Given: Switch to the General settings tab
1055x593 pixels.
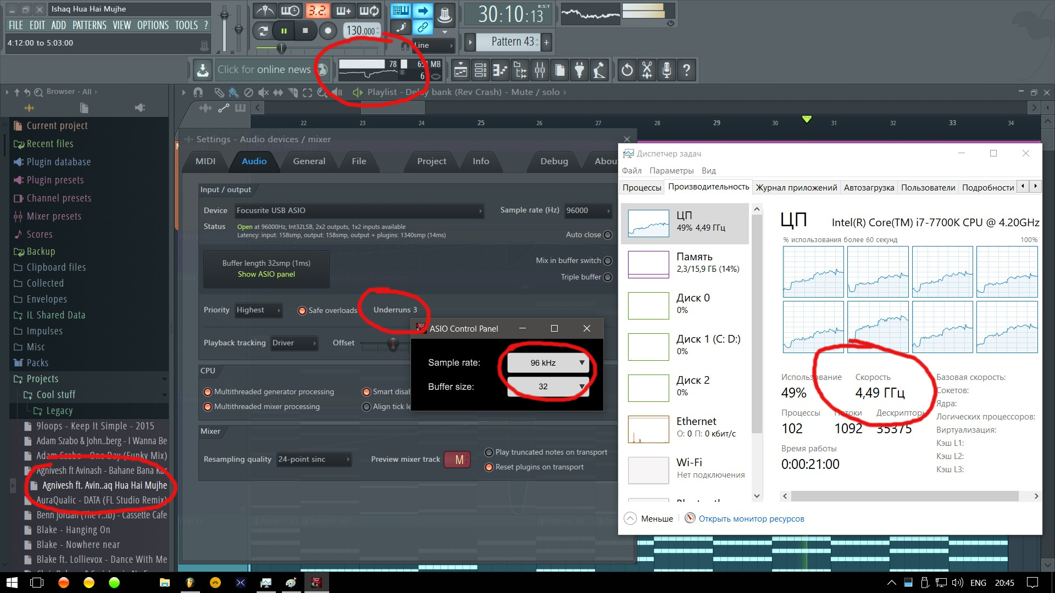Looking at the screenshot, I should (309, 161).
